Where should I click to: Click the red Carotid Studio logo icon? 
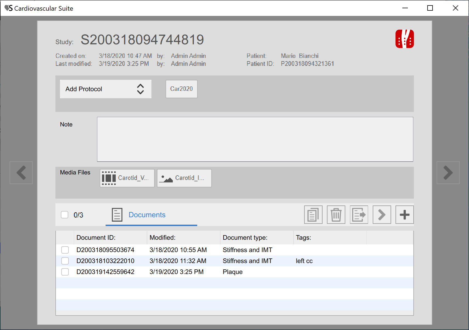click(404, 39)
